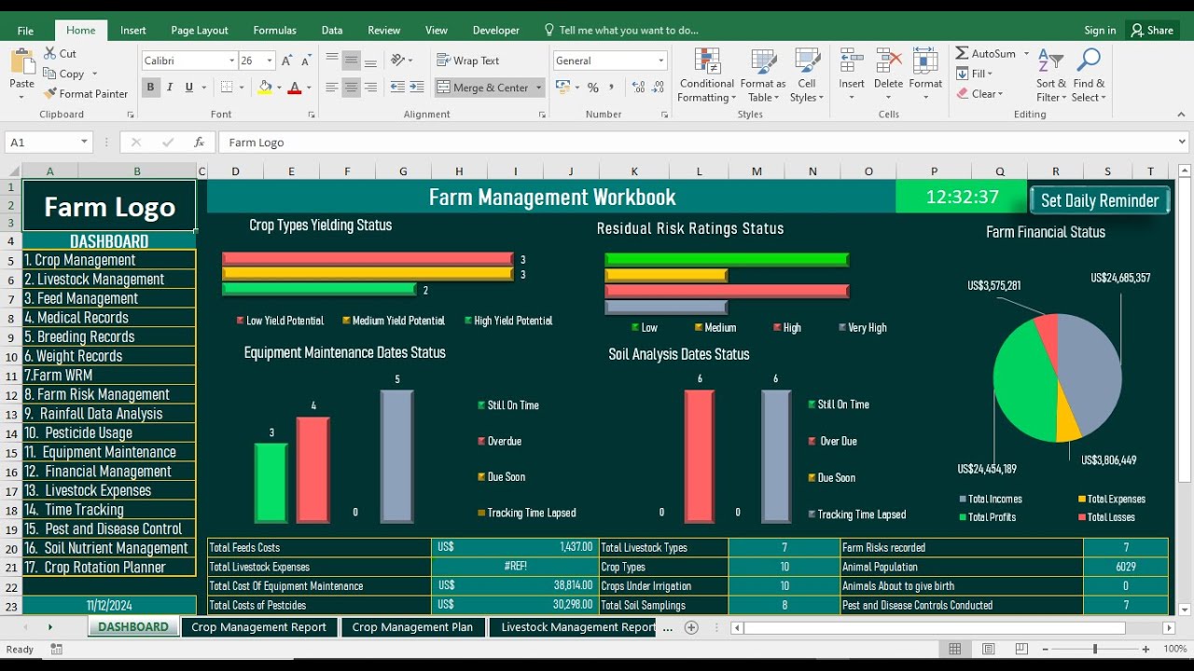
Task: Expand the Merge & Center dropdown arrow
Action: [x=538, y=88]
